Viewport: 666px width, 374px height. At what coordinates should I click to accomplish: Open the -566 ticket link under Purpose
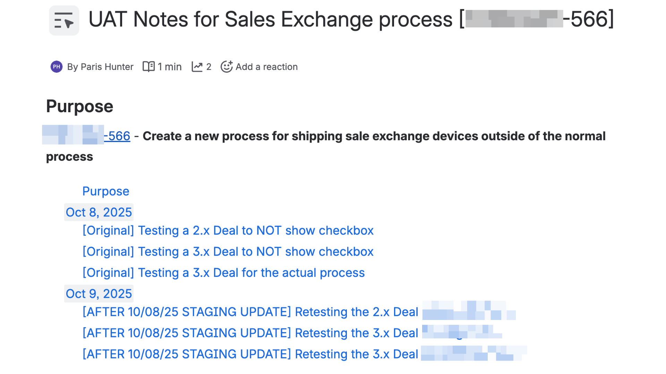(x=117, y=136)
